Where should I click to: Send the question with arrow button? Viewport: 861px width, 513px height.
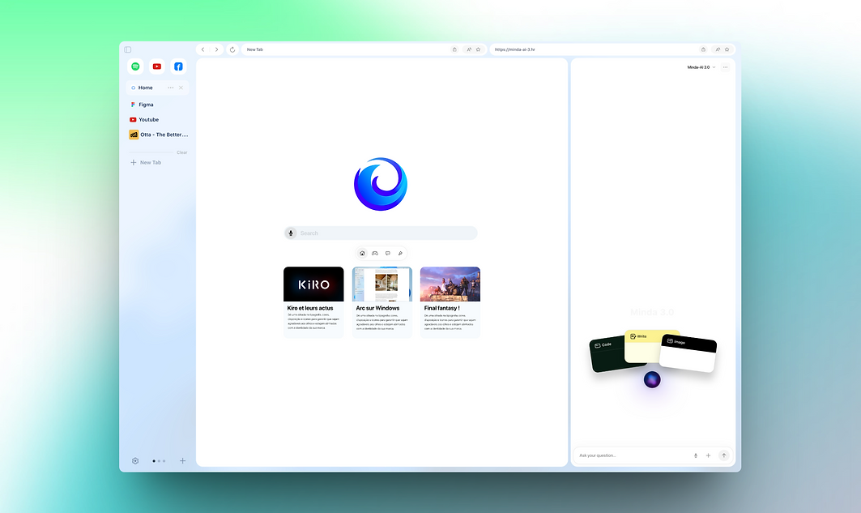(724, 455)
